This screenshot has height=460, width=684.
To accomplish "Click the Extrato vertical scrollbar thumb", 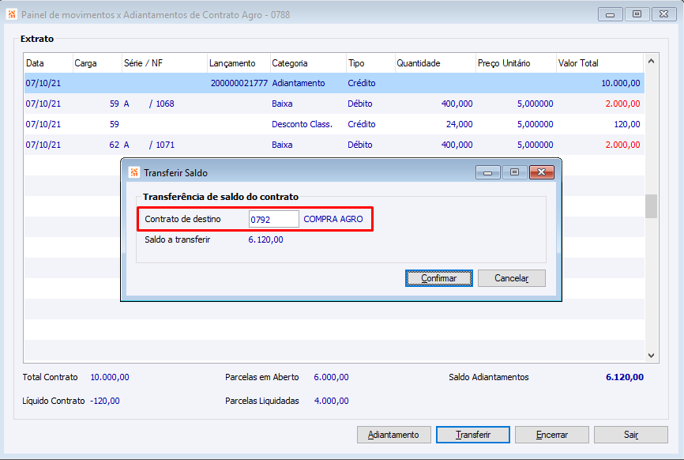I will tap(651, 206).
